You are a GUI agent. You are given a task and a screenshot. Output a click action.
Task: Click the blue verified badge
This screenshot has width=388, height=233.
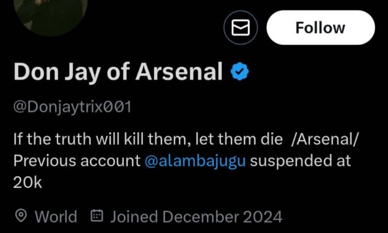pos(239,71)
